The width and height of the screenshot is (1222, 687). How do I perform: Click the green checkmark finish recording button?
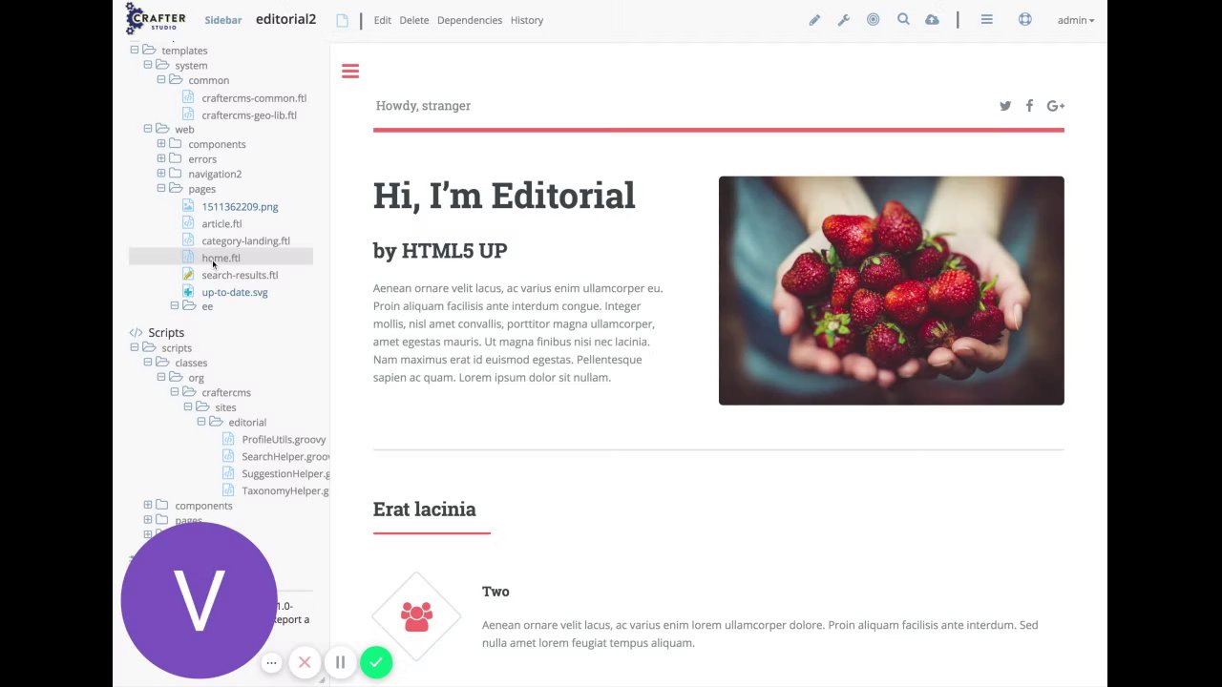pos(376,662)
